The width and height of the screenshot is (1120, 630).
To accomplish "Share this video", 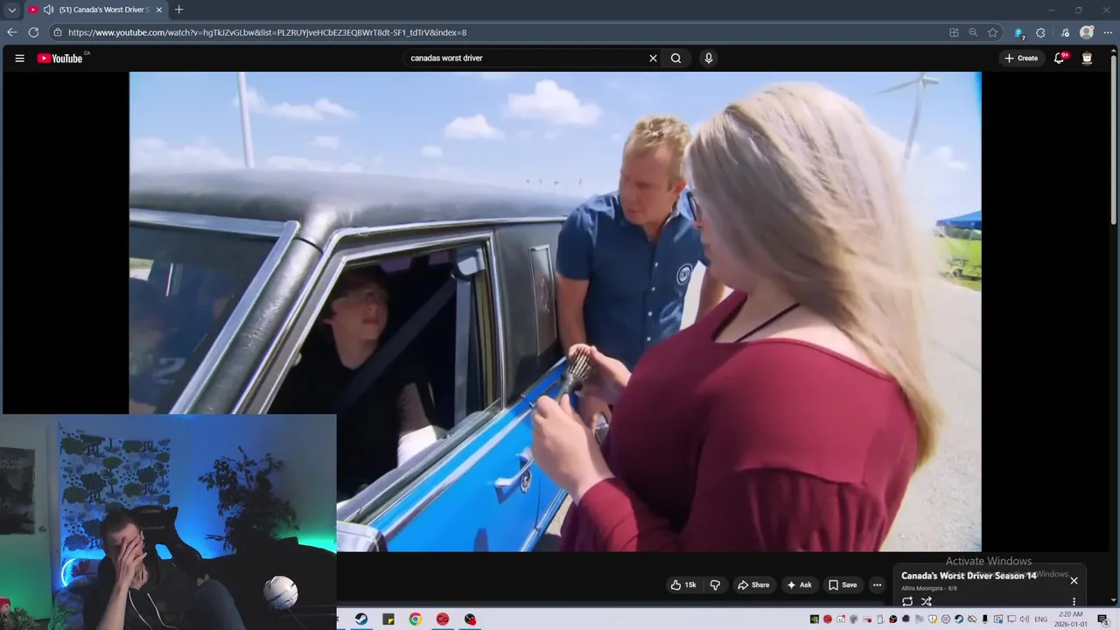I will coord(753,584).
